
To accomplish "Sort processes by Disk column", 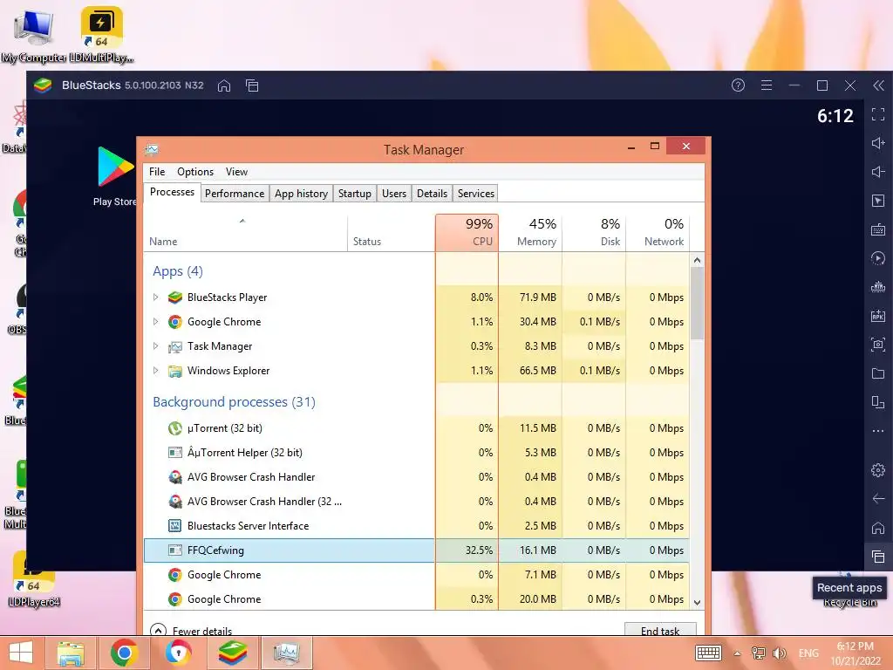I will 595,232.
